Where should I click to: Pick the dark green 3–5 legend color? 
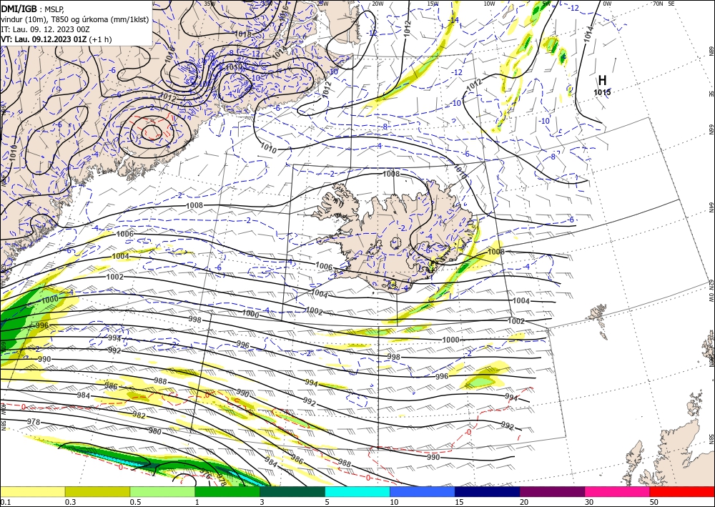[x=292, y=491]
